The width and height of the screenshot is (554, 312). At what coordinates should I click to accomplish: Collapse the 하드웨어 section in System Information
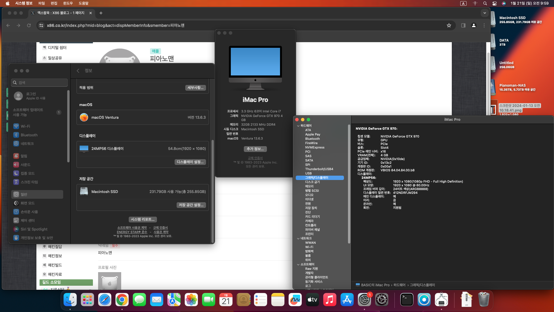tap(298, 126)
